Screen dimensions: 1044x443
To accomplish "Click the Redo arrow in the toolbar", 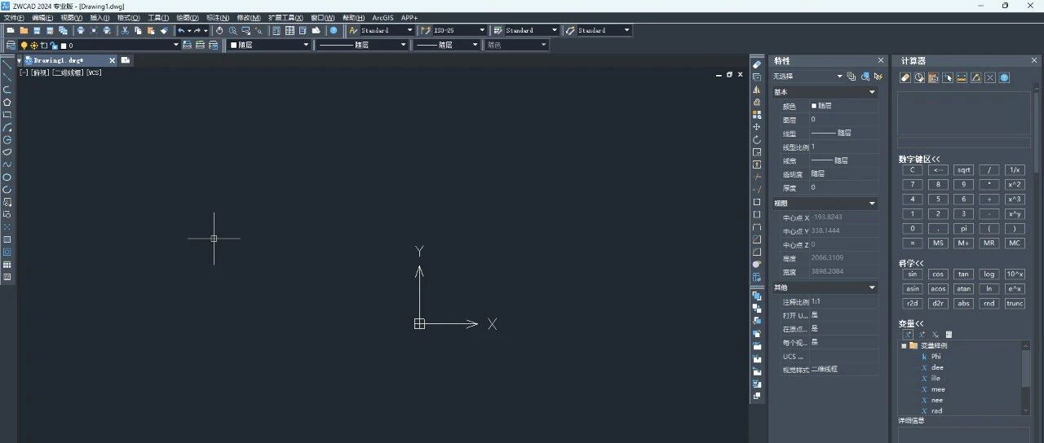I will click(197, 30).
